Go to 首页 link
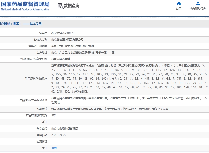Screen dimensions: 209x153 click(x=179, y=9)
